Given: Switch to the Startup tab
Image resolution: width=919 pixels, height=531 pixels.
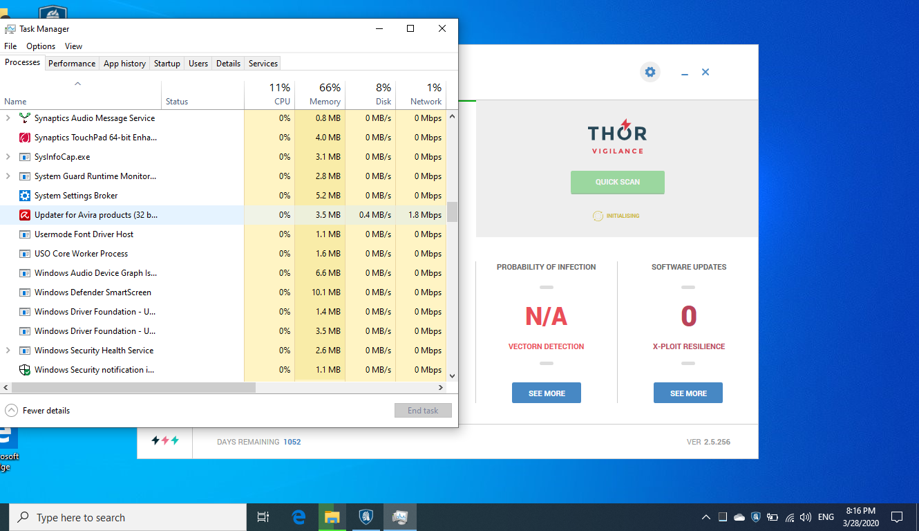Looking at the screenshot, I should 167,63.
